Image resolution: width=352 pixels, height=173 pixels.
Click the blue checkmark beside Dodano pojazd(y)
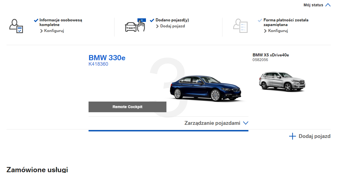click(152, 20)
